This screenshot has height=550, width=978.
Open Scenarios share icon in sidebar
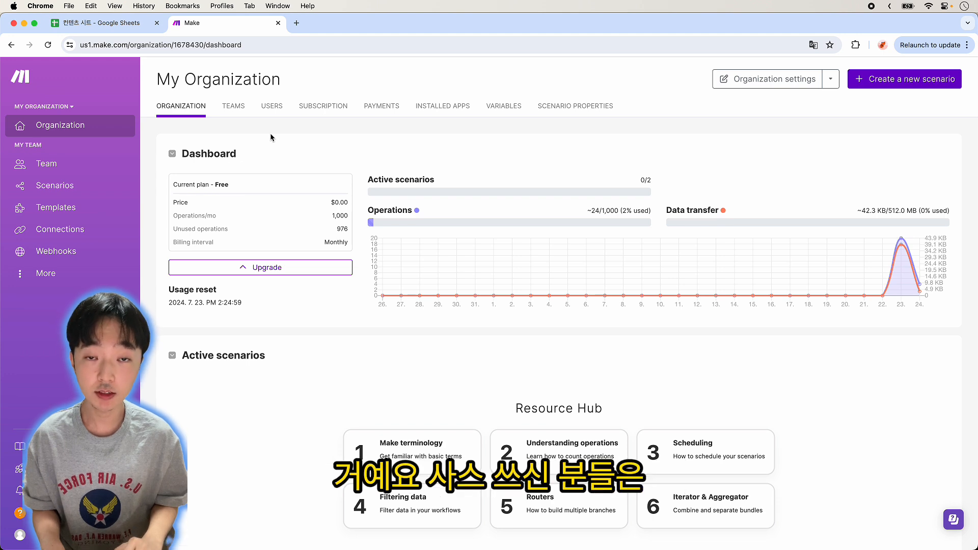tap(20, 186)
